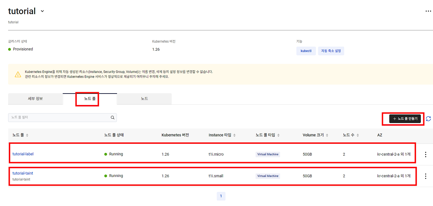This screenshot has height=206, width=433.
Task: Click the Running status of tutorial-label
Action: tap(114, 154)
